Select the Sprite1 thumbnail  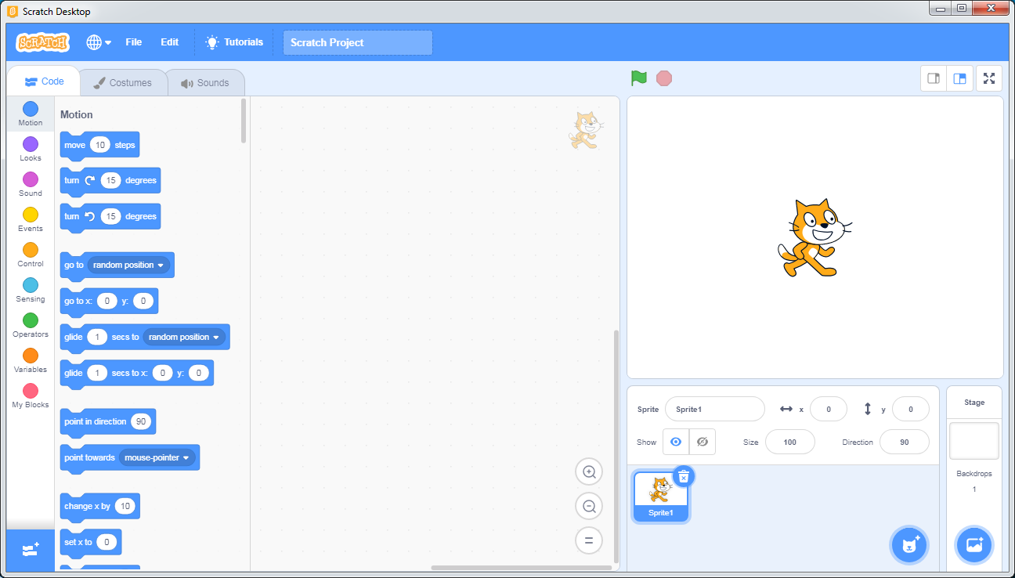tap(660, 497)
